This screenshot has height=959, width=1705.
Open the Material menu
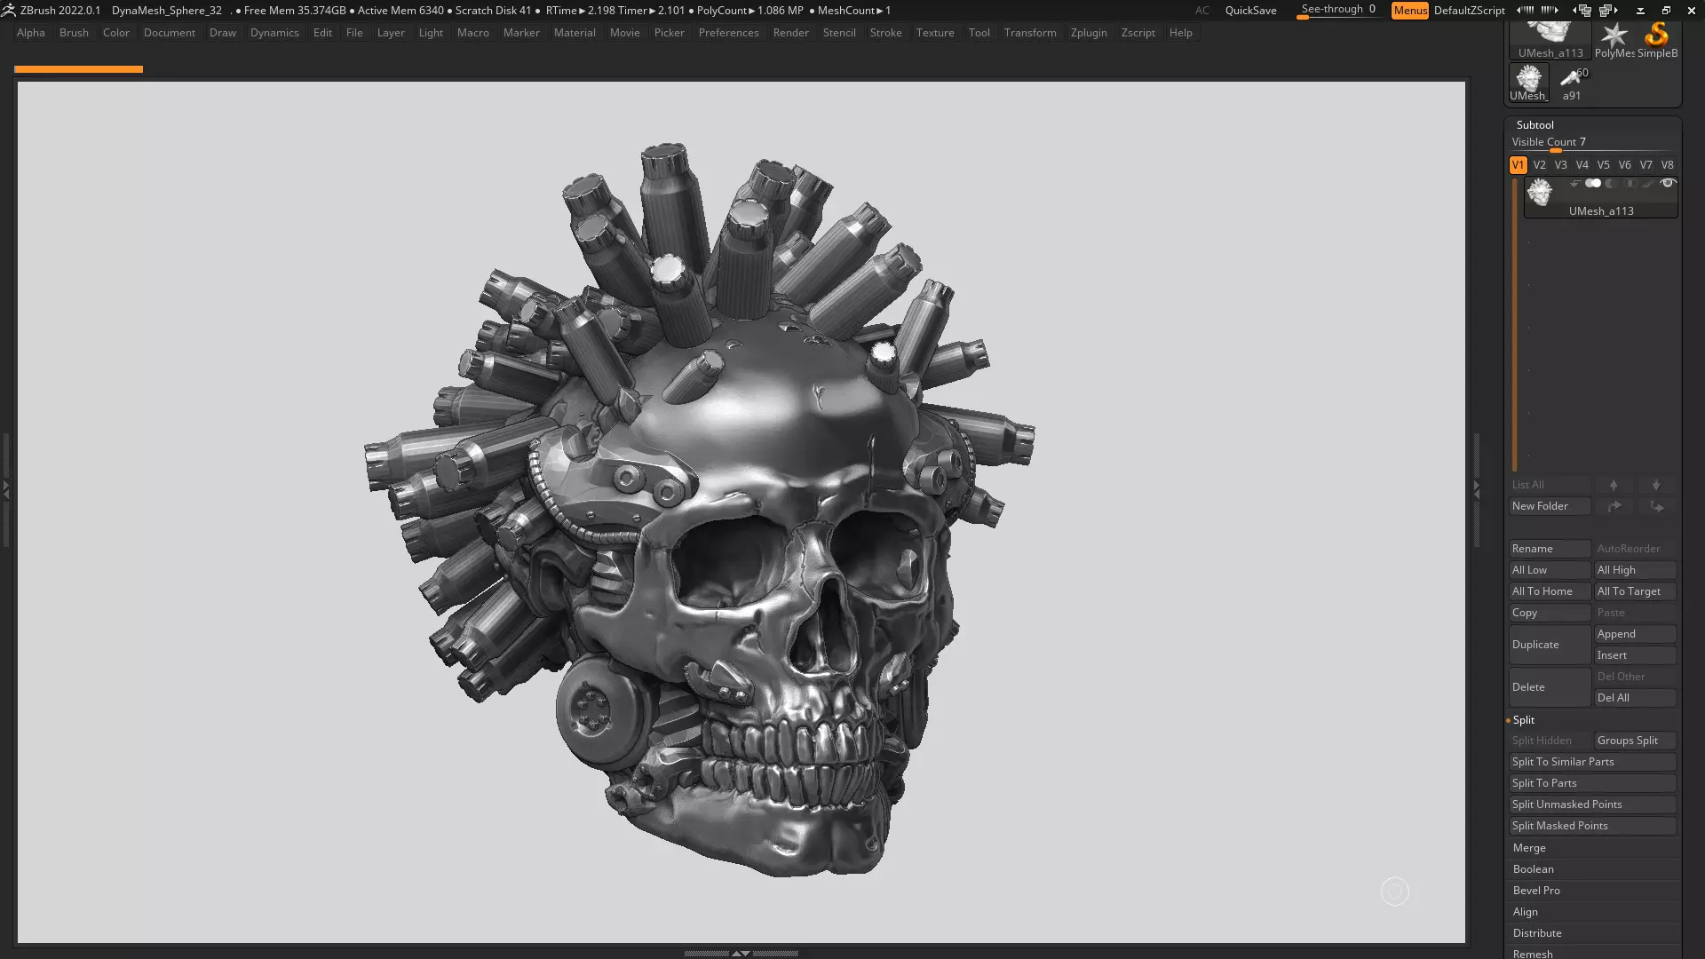(x=574, y=33)
